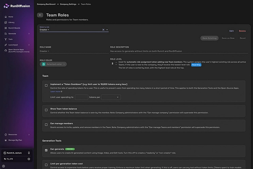This screenshot has width=253, height=169.
Task: Increase role level with up arrow
Action: tap(116, 62)
